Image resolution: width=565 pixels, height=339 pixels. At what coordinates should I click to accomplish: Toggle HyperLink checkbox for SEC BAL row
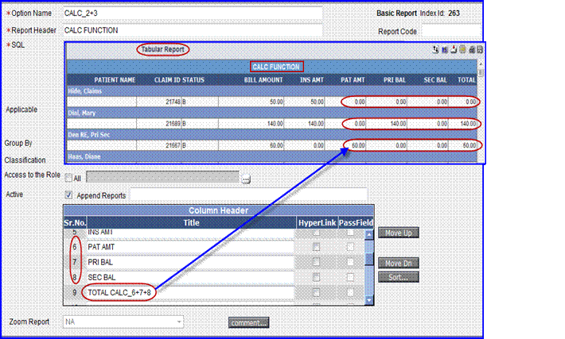click(316, 277)
